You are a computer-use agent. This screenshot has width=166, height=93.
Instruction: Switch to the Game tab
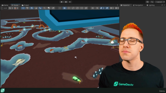5,5
